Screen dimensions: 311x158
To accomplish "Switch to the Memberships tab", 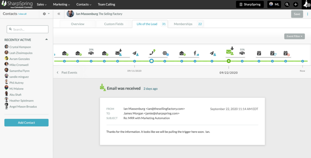I will [x=186, y=24].
